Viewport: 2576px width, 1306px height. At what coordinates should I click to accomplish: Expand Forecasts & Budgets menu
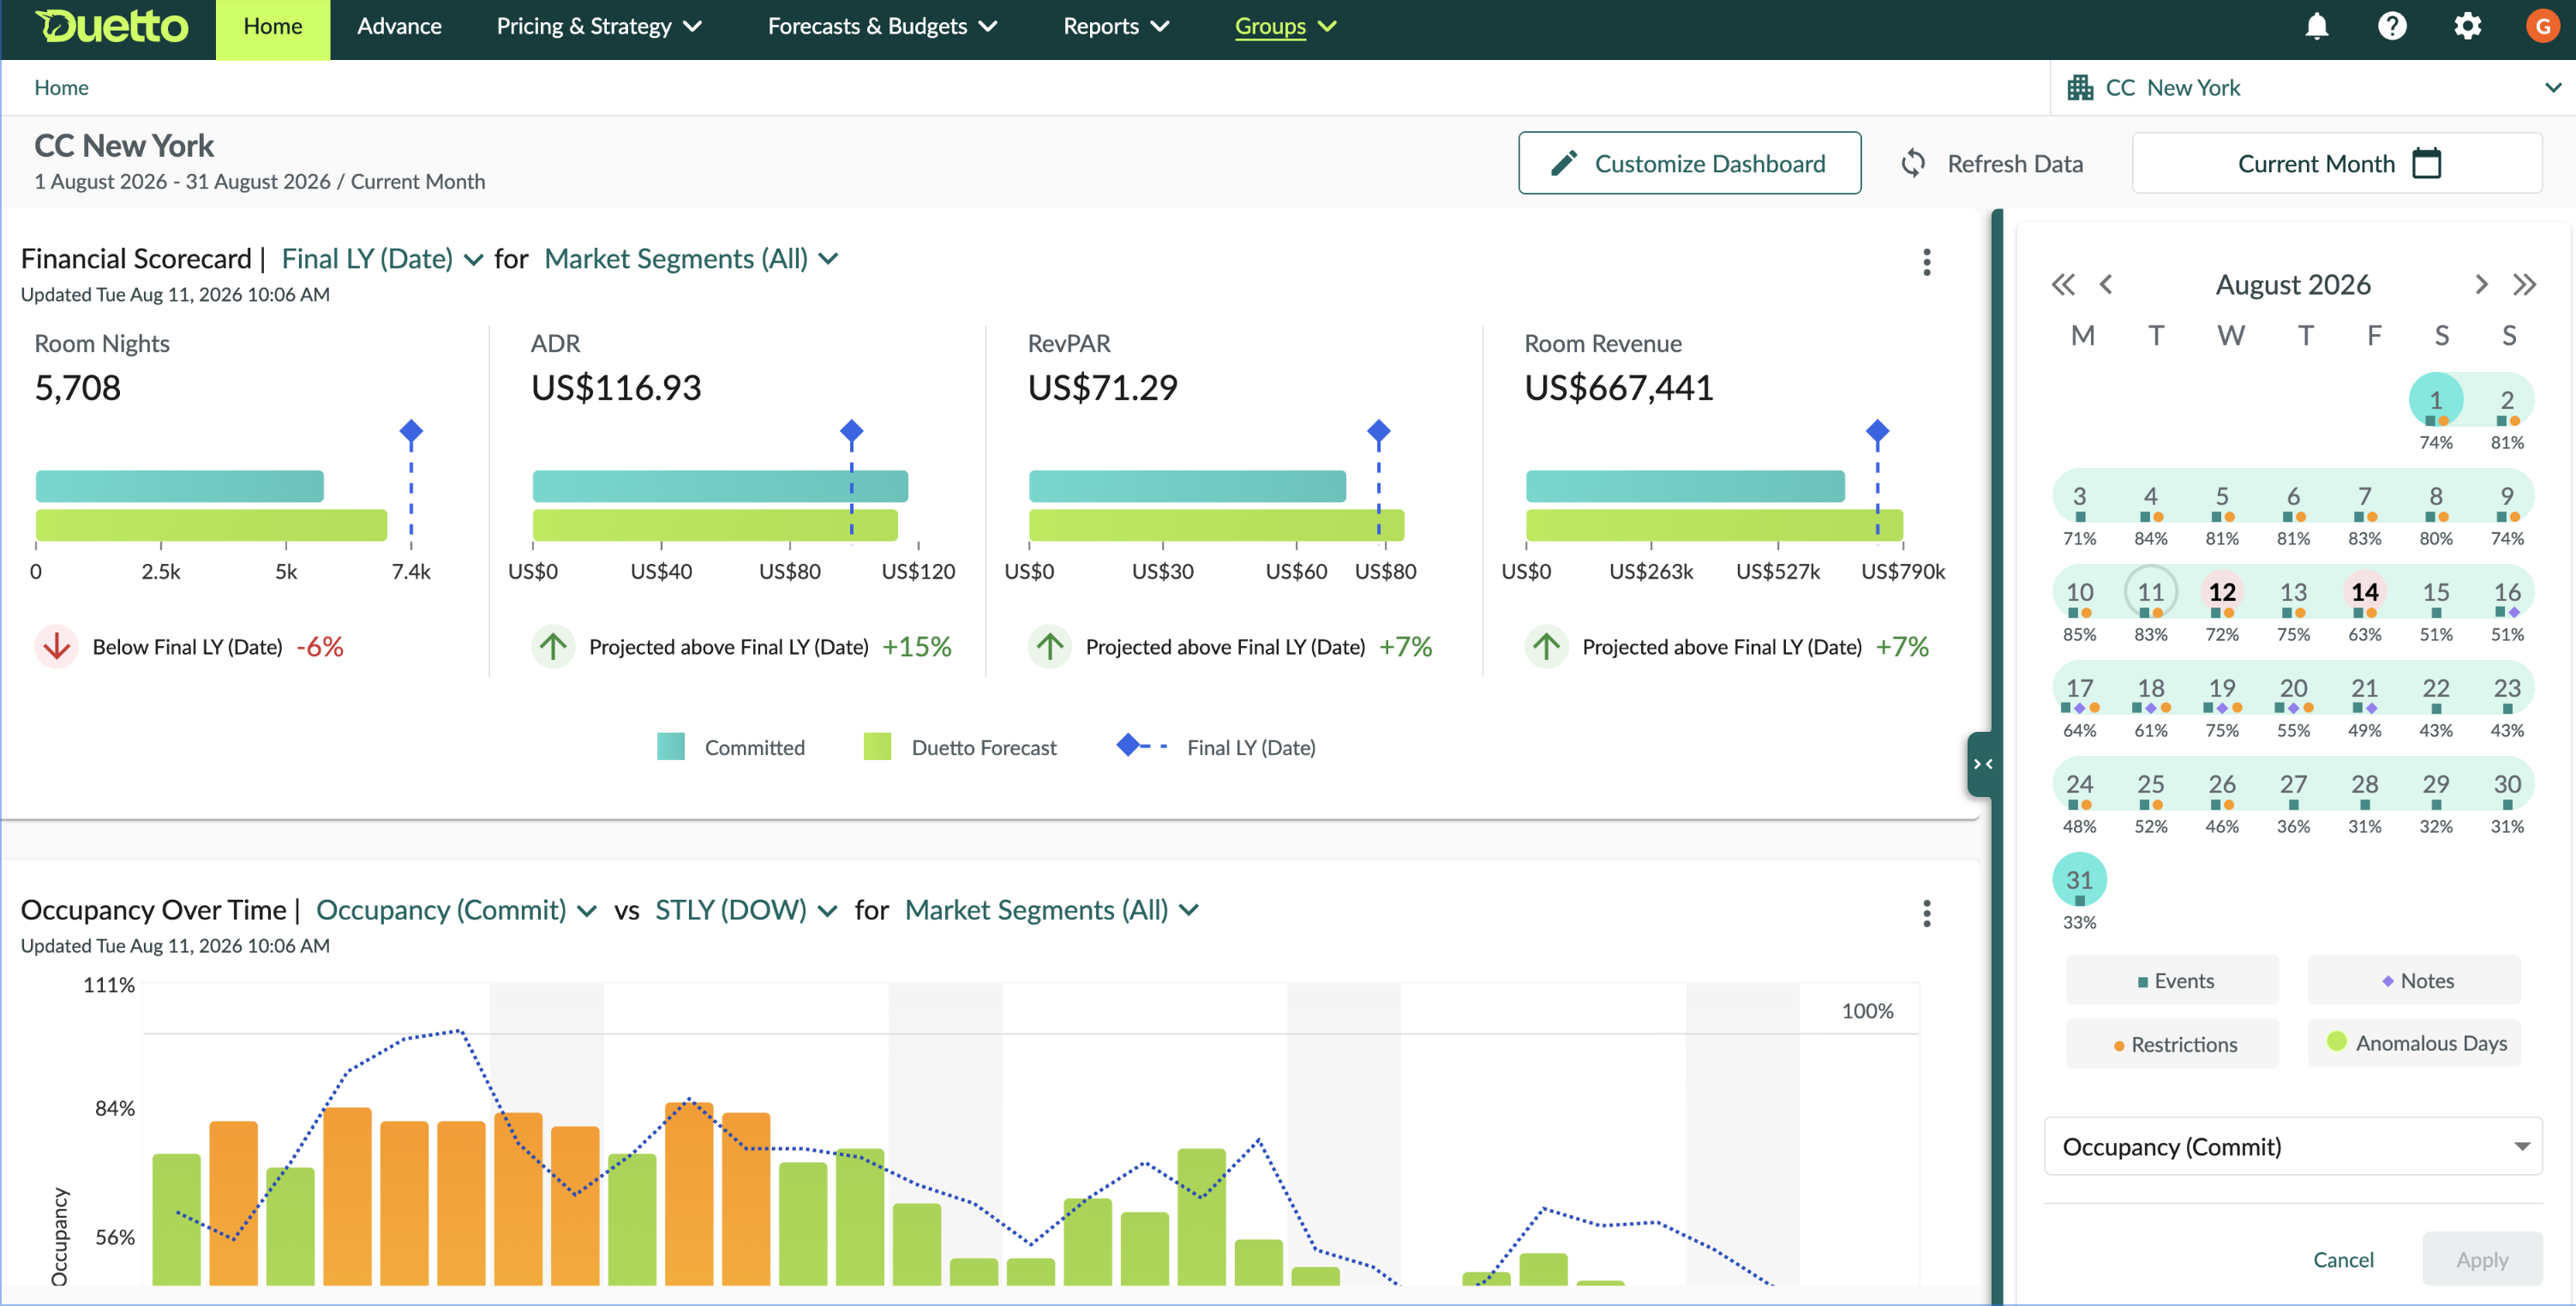pos(882,26)
